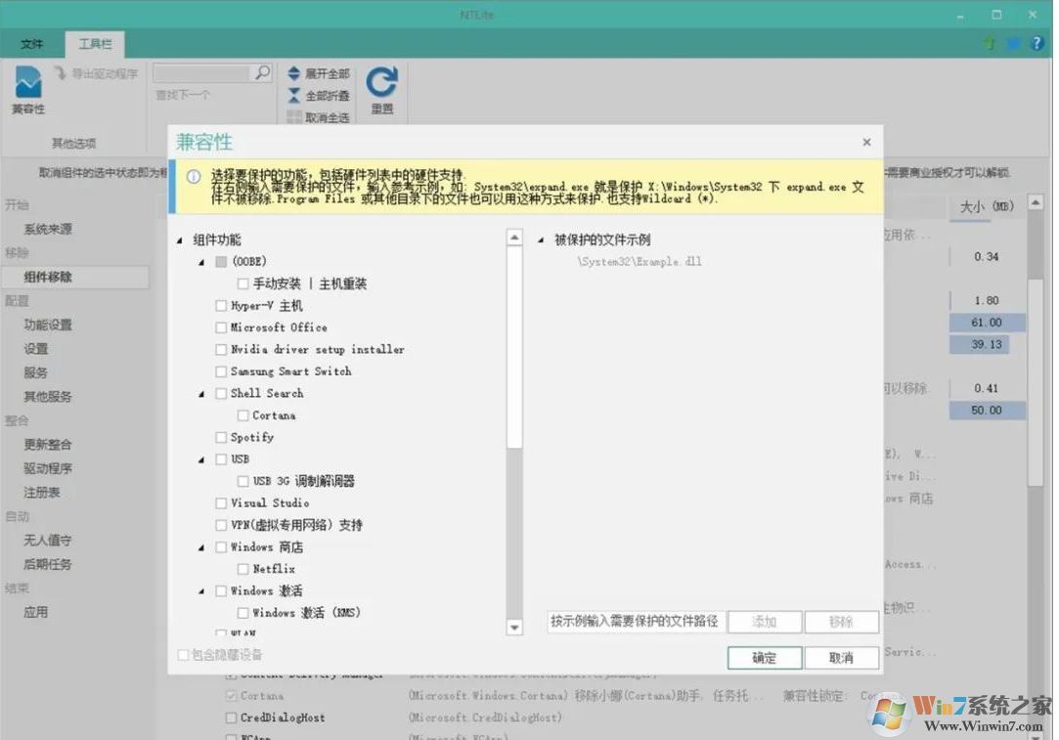Check the Windows 激活 (KMS) checkbox
Screen dimensions: 1059x740
pyautogui.click(x=243, y=613)
